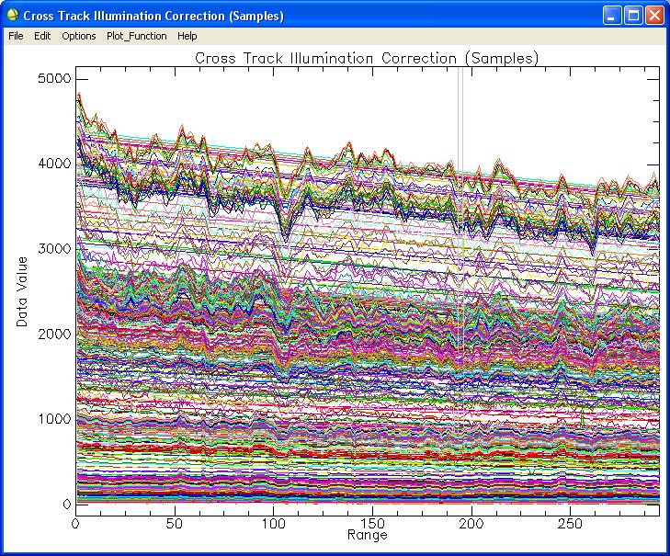The image size is (670, 556).
Task: Click the 3000 y-axis tick label
Action: 54,249
